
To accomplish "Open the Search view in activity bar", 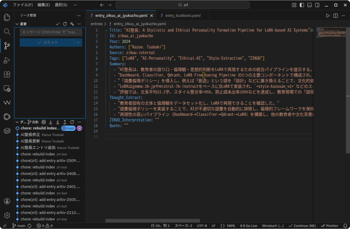I will [x=7, y=31].
